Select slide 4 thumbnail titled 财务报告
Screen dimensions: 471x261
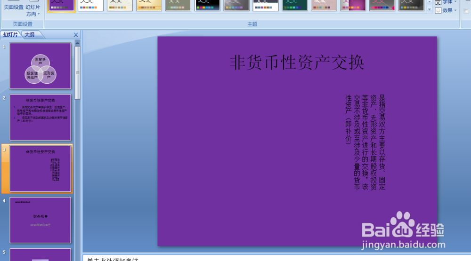point(40,220)
